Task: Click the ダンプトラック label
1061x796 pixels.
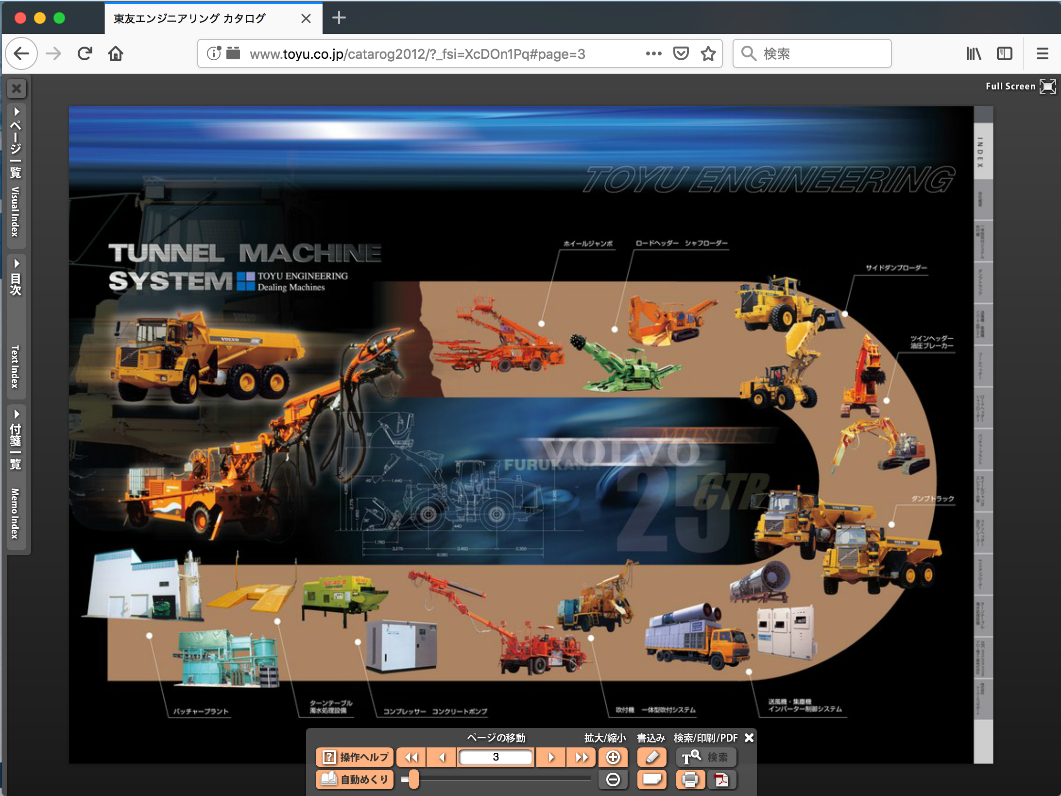Action: (932, 499)
